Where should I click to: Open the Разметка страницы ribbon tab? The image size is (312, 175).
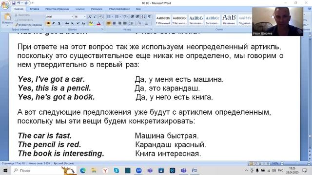(x=57, y=9)
